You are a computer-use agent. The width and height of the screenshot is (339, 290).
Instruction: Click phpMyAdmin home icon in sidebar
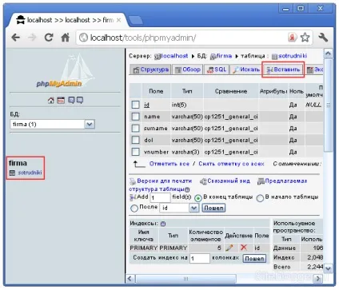point(50,101)
